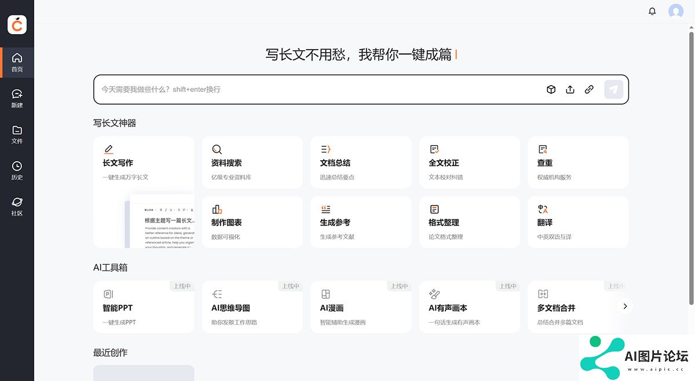Open the 文档总结 card
695x381 pixels.
pos(361,162)
